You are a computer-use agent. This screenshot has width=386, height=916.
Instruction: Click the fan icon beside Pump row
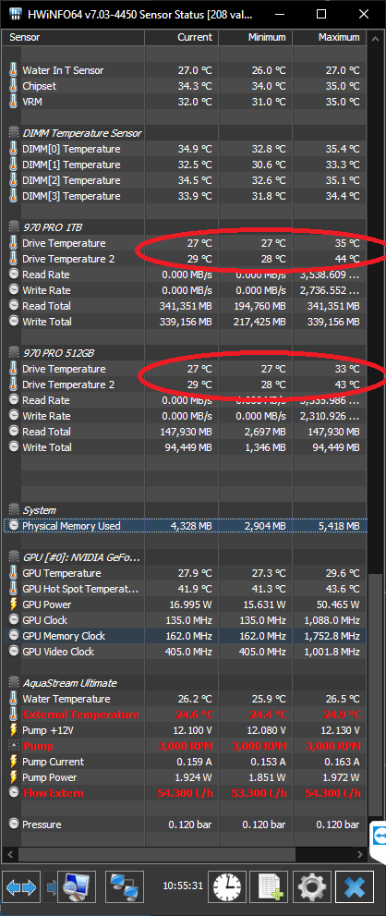pos(14,746)
